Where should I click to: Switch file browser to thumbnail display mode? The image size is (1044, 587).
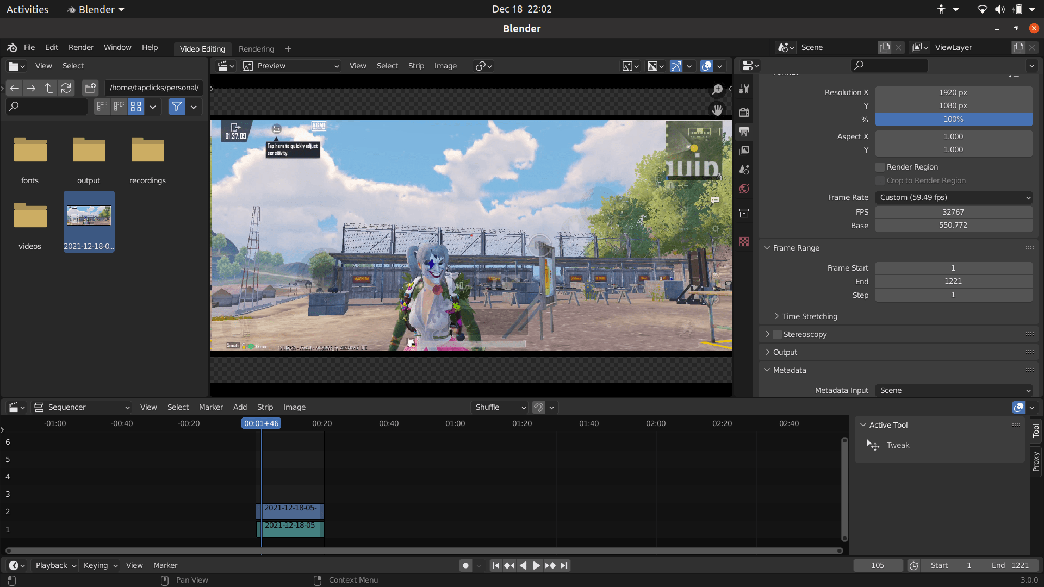tap(135, 107)
